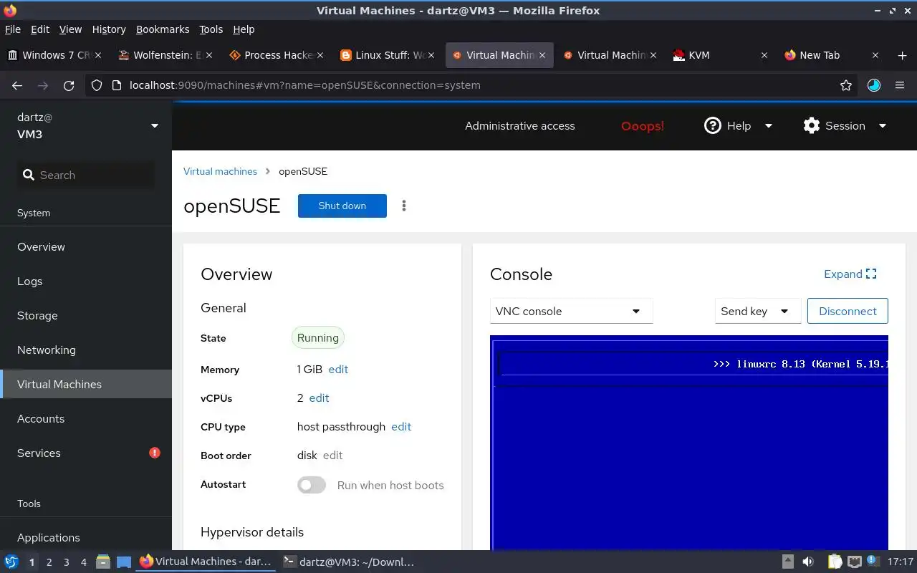The image size is (917, 573).
Task: Go back using browser back arrow
Action: [x=17, y=85]
